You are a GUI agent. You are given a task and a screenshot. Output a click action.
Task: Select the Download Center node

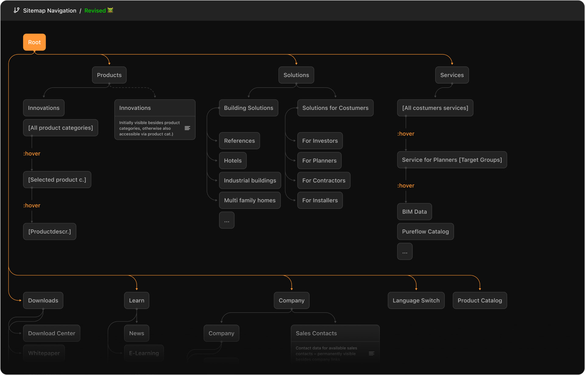52,334
